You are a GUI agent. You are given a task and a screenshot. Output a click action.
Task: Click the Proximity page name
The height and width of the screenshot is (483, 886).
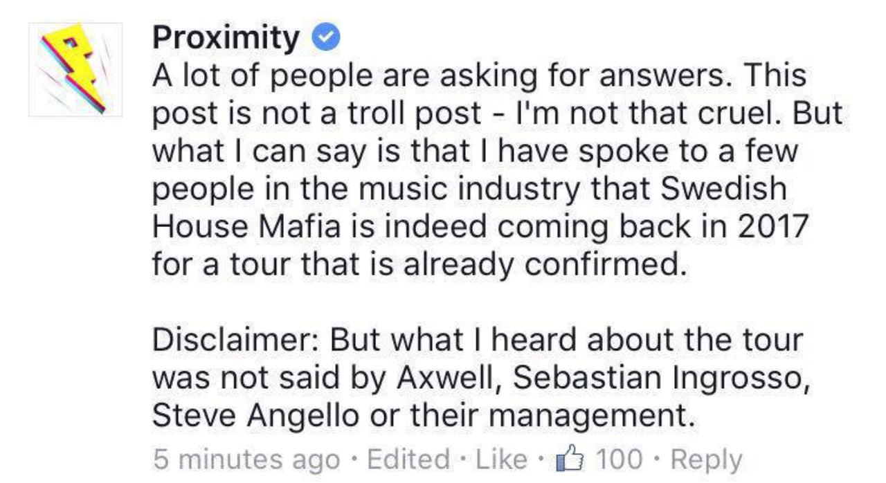pos(226,39)
